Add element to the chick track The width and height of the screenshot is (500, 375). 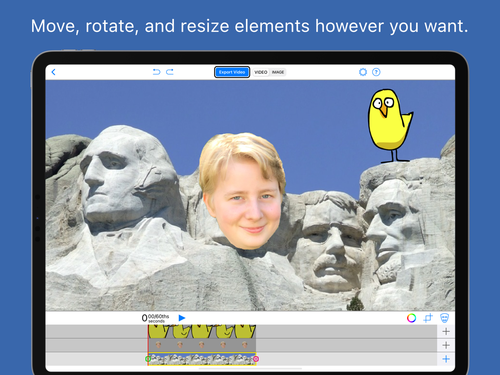(446, 332)
